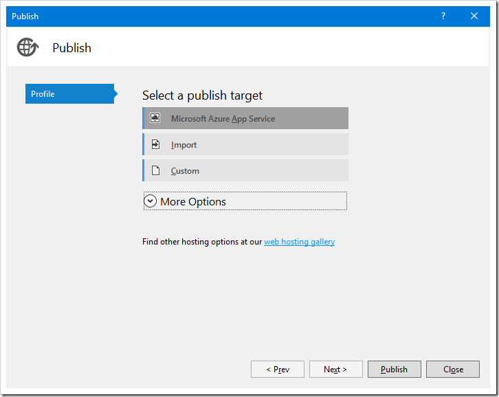Click the Custom blank page icon
The width and height of the screenshot is (499, 397).
click(155, 170)
